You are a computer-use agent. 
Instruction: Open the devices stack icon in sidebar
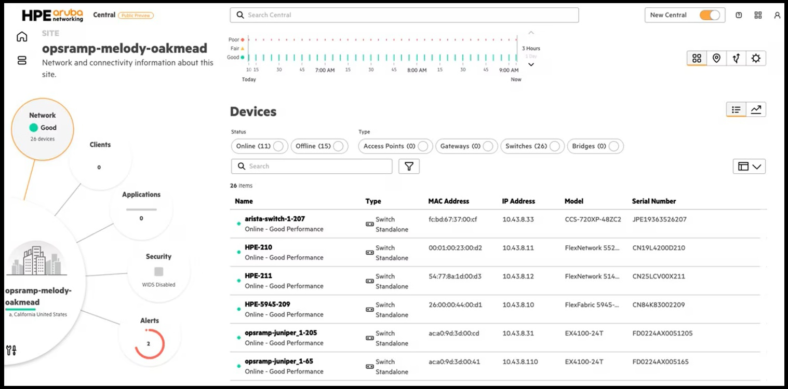(x=22, y=60)
